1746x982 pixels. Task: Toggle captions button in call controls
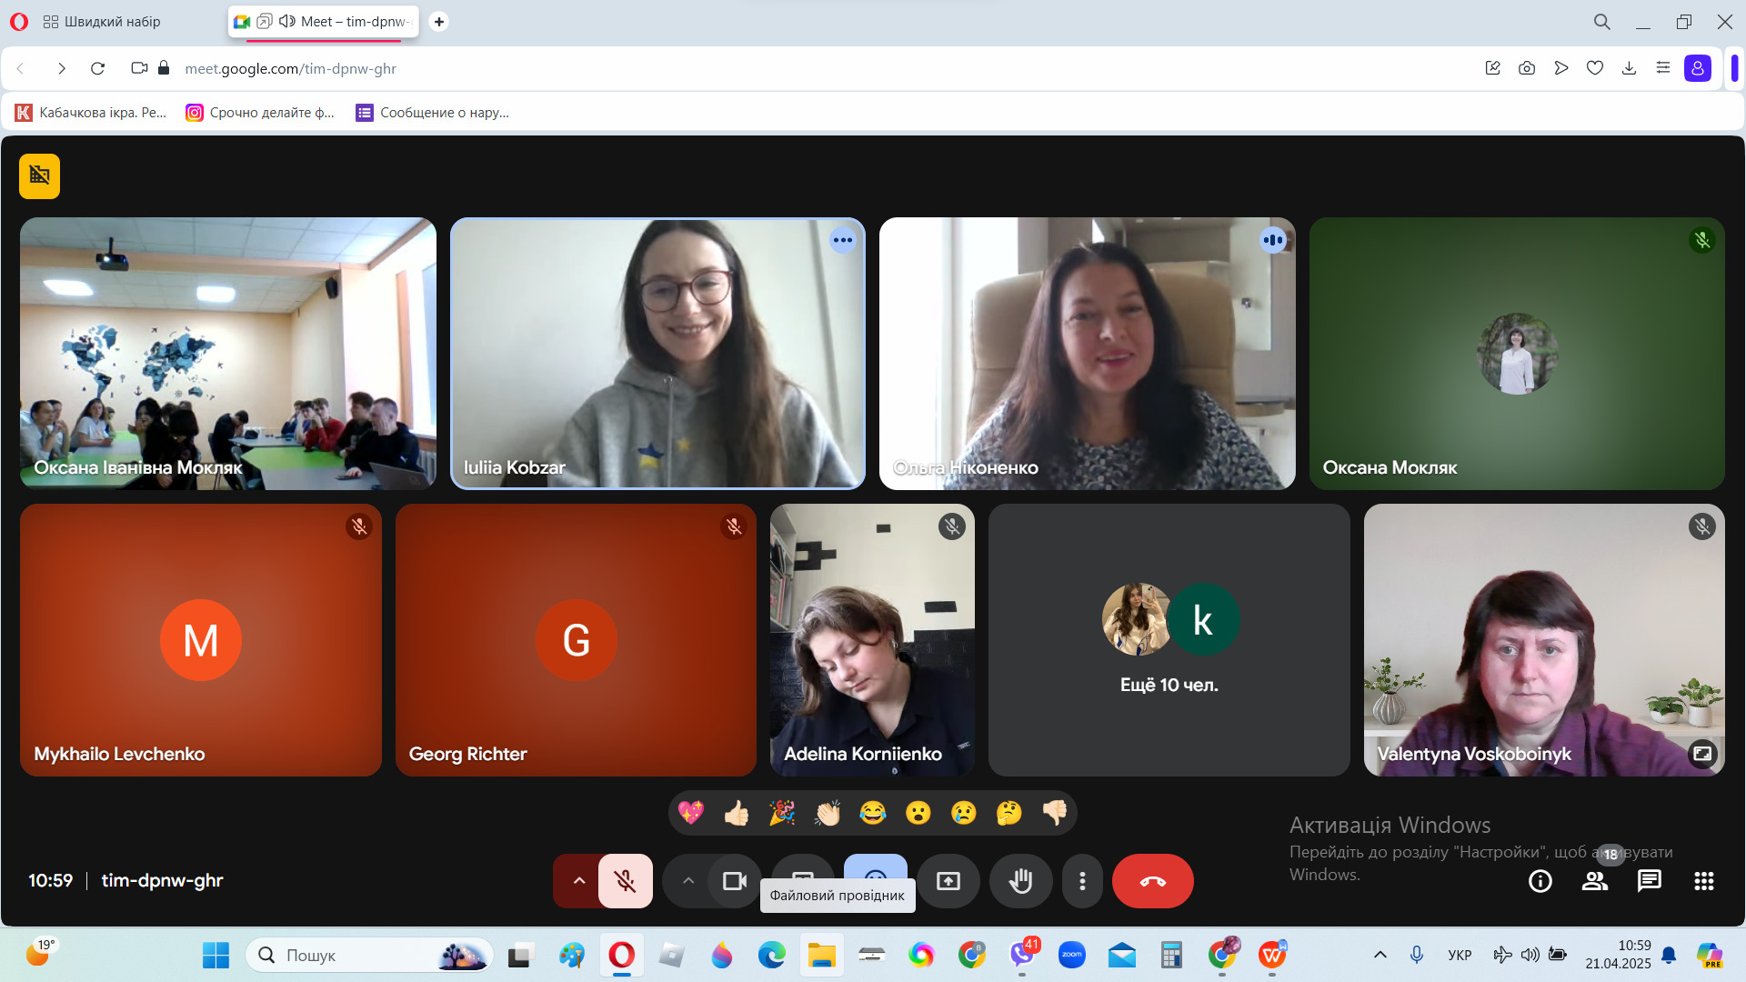(803, 868)
